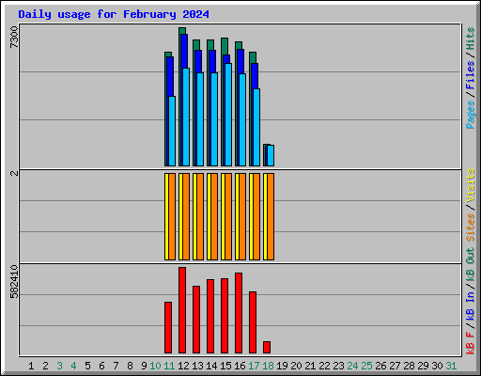Image resolution: width=481 pixels, height=376 pixels.
Task: Select day label 27 on the x-axis
Action: pos(395,366)
